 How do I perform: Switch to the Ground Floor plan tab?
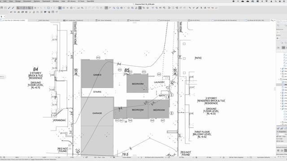tap(14, 20)
